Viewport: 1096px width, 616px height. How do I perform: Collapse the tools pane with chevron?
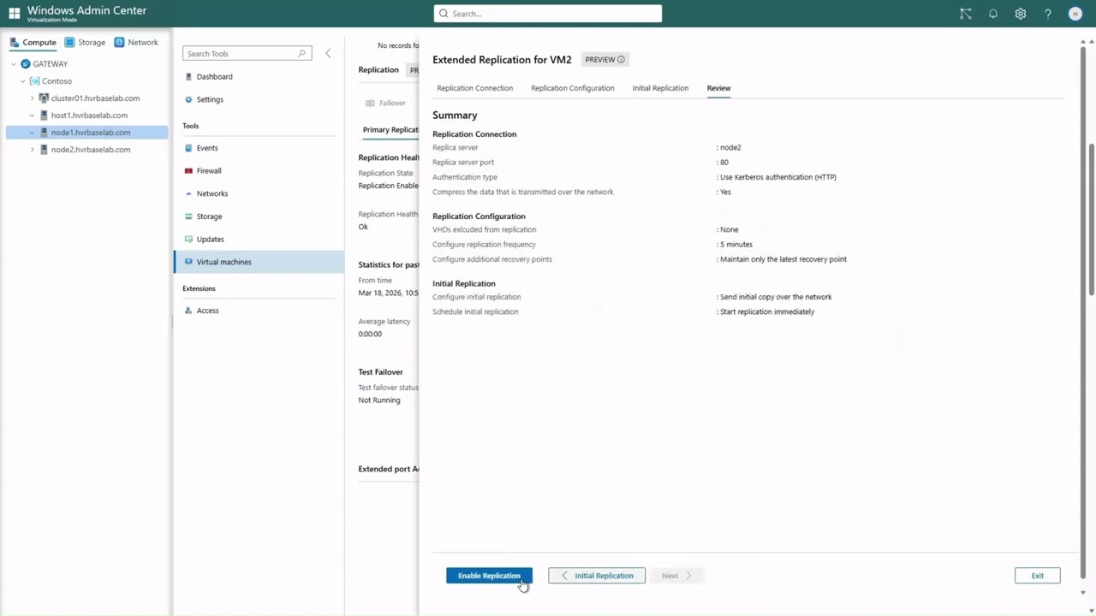(x=328, y=53)
